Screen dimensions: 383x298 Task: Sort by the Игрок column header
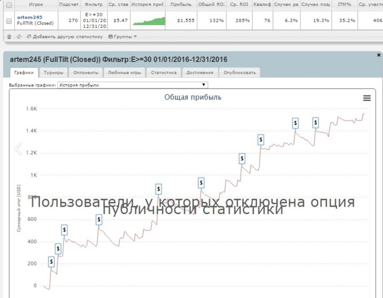click(36, 4)
